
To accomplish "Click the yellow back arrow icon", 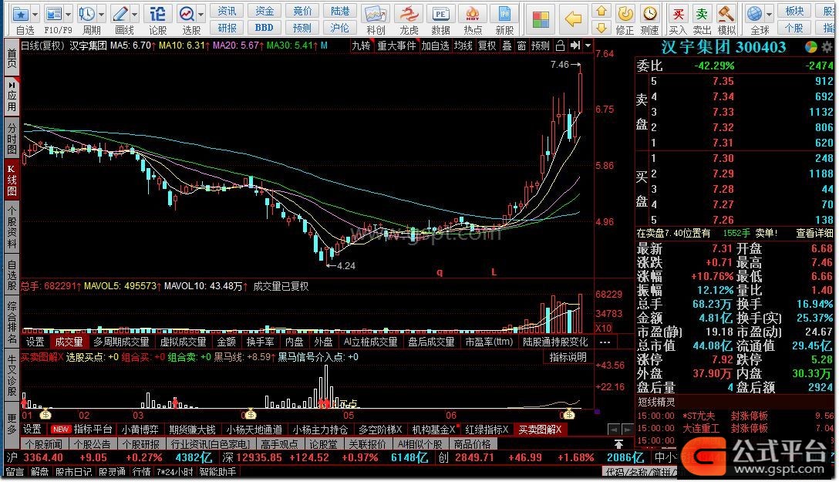I will pyautogui.click(x=573, y=19).
